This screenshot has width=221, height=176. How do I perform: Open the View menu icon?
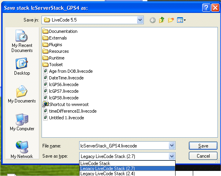coord(181,20)
